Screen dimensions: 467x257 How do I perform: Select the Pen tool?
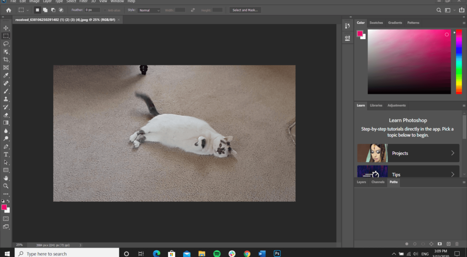5,146
